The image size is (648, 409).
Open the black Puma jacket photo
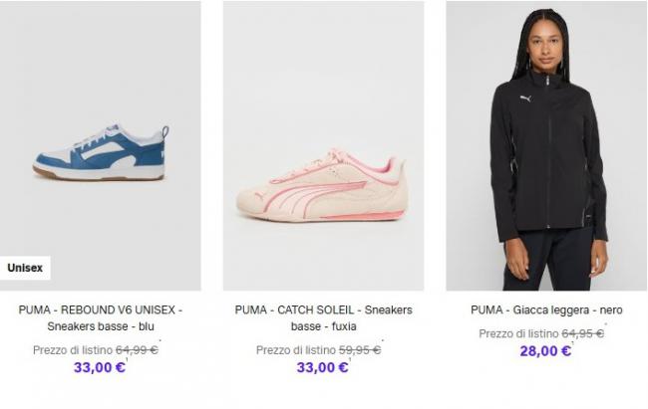coord(546,145)
